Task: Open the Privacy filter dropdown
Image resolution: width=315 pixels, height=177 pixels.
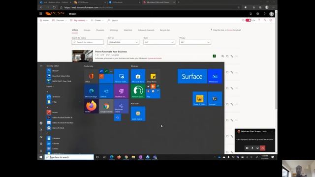Action: point(195,42)
